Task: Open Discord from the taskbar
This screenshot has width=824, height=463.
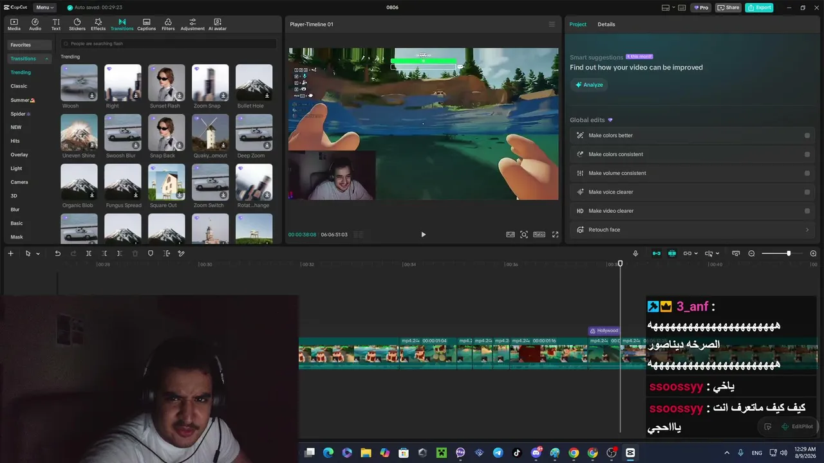Action: click(536, 453)
